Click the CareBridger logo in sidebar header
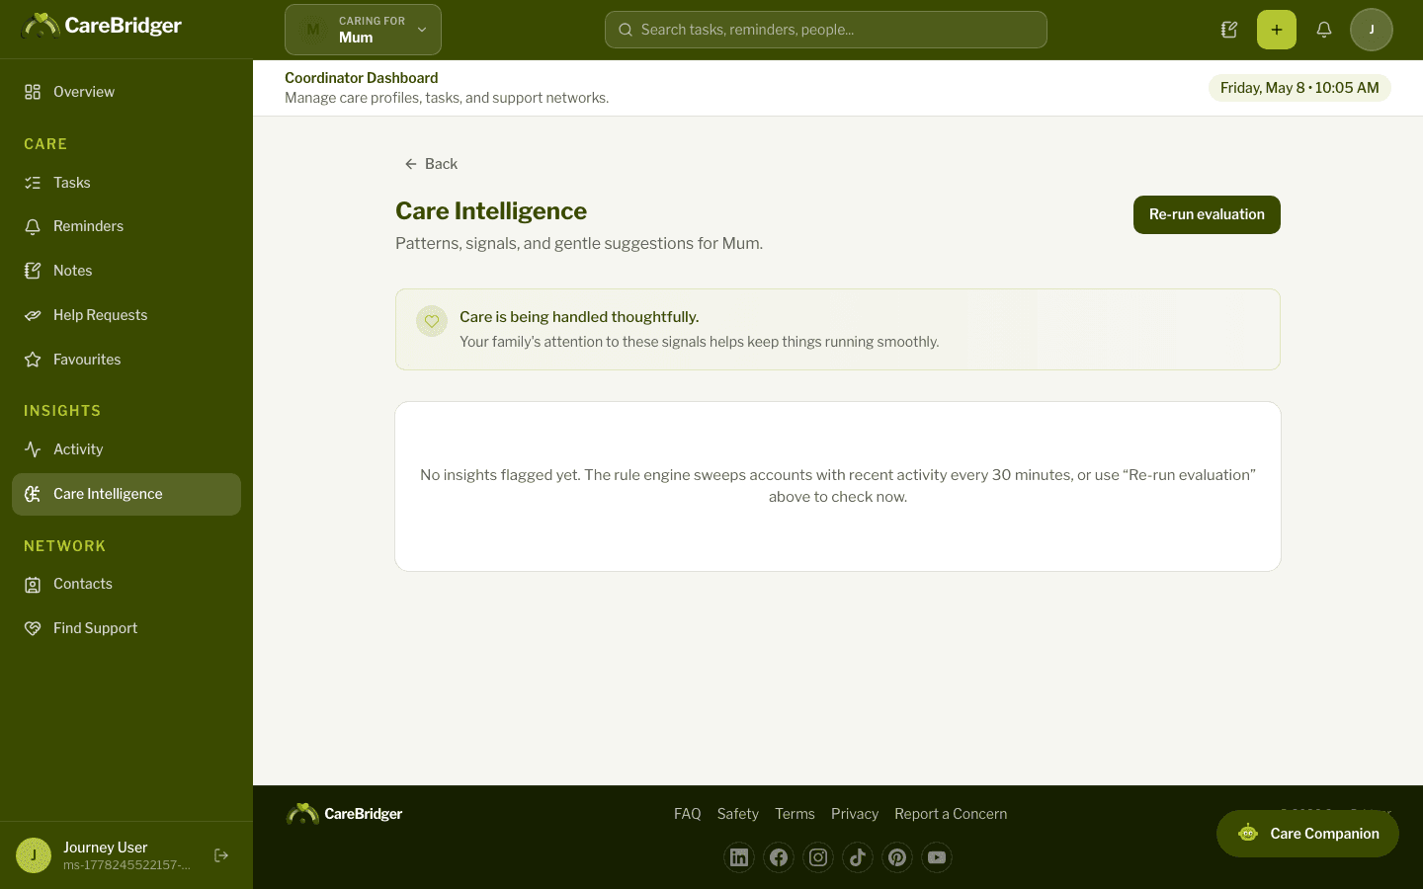 point(102,26)
